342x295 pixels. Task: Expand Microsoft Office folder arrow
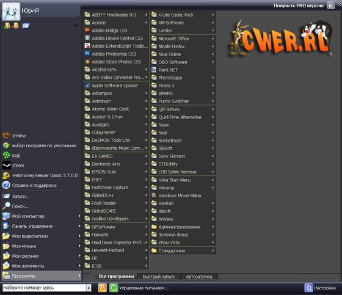click(213, 38)
